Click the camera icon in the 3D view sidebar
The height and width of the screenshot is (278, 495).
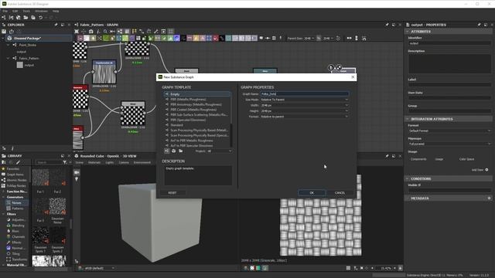click(77, 173)
